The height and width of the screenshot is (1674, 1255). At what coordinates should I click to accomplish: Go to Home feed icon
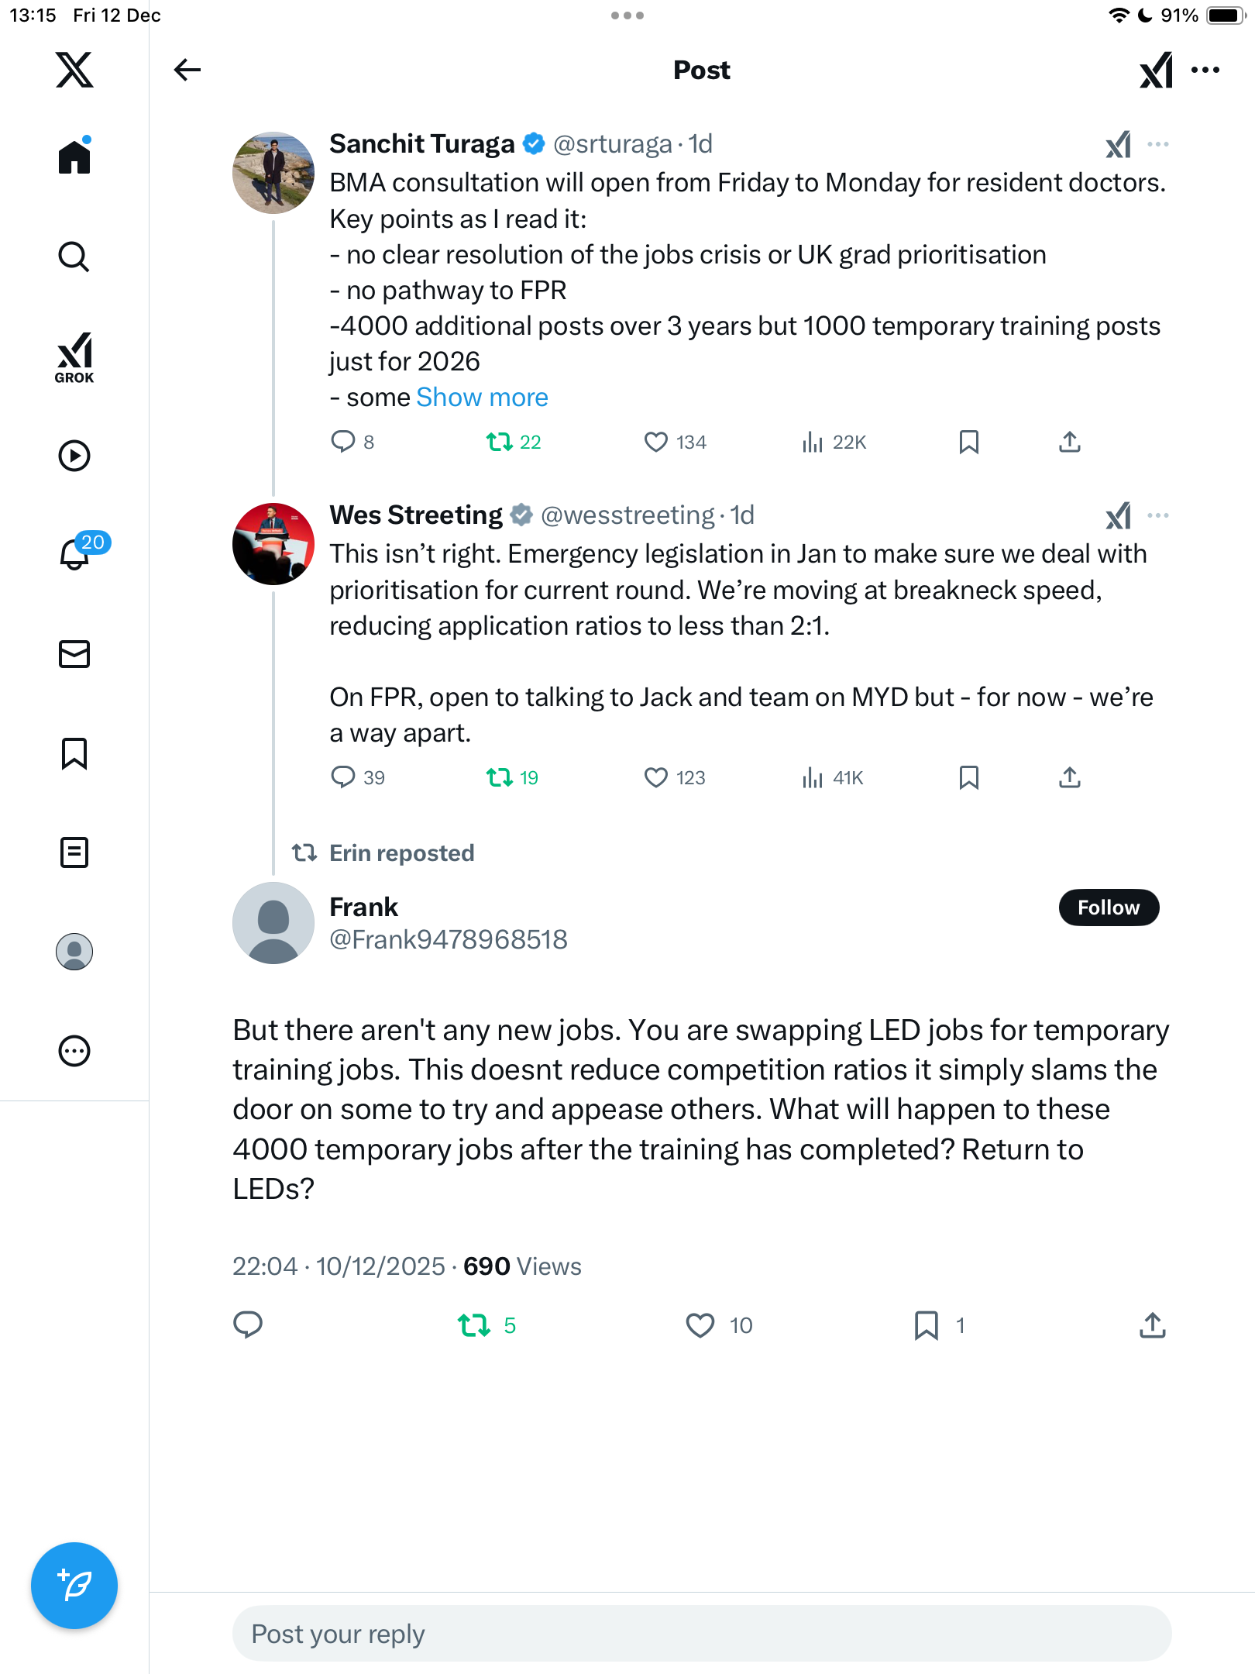tap(74, 157)
